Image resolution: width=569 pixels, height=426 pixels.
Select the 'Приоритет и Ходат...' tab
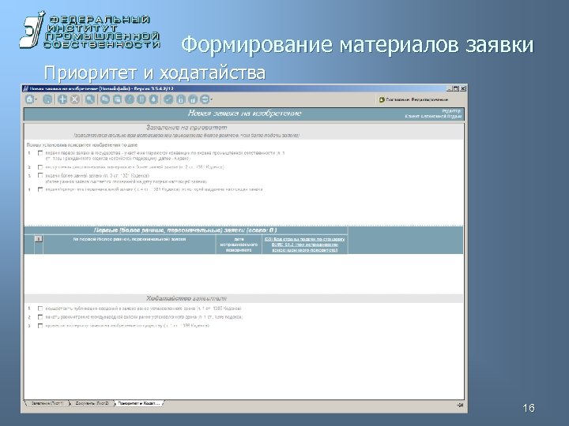139,403
